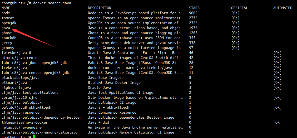Select the AUTOMATED column header

[x=283, y=8]
